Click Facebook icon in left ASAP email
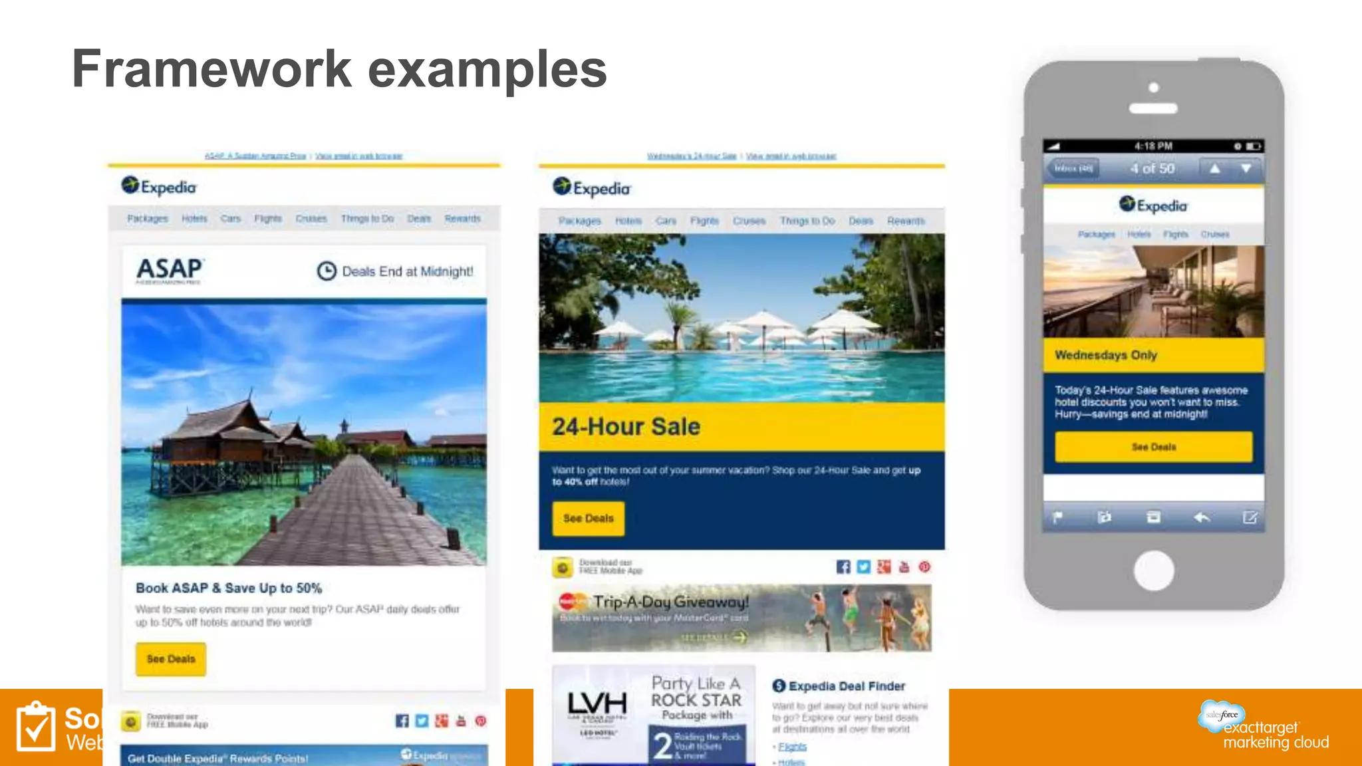This screenshot has width=1362, height=766. [402, 721]
